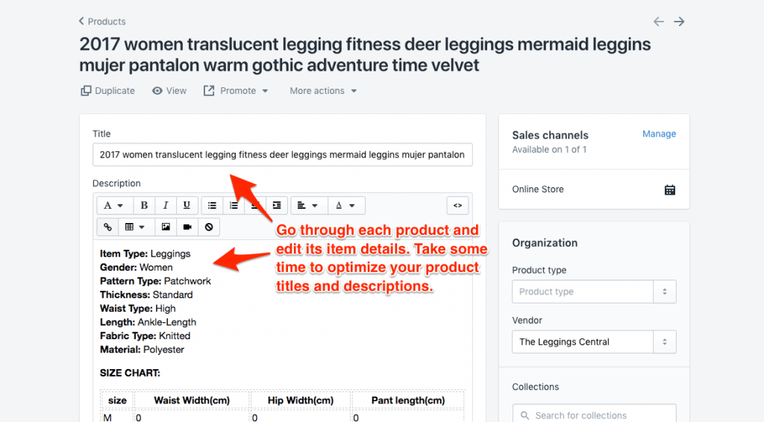764x422 pixels.
Task: Show HTML source view of description
Action: [458, 205]
